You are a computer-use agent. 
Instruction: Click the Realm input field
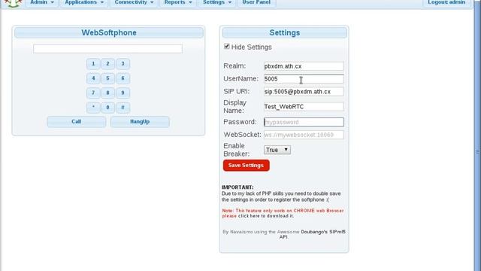coord(304,66)
